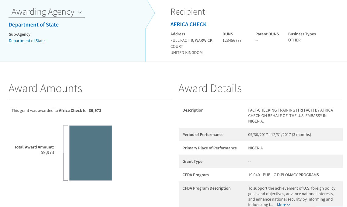Click the 19.040 - PUBLIC DIPLOMACY PROGRAMS value
This screenshot has width=347, height=207.
(283, 175)
